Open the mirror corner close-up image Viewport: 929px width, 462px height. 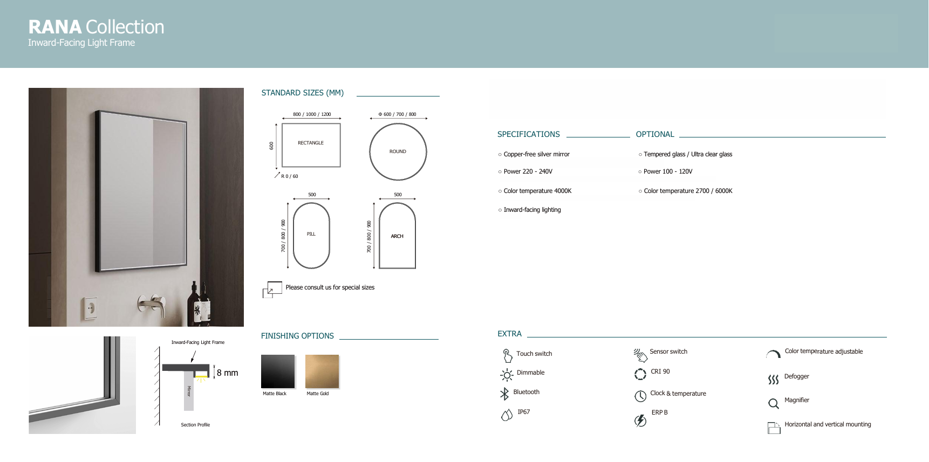point(82,385)
